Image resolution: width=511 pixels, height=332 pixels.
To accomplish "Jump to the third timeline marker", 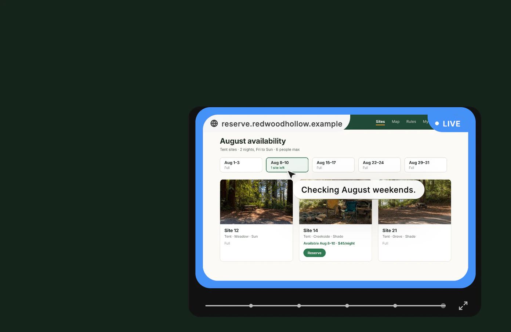I will click(347, 306).
